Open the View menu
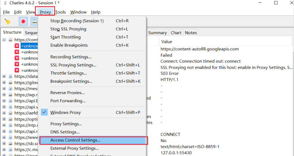The height and width of the screenshot is (156, 294). point(30,12)
